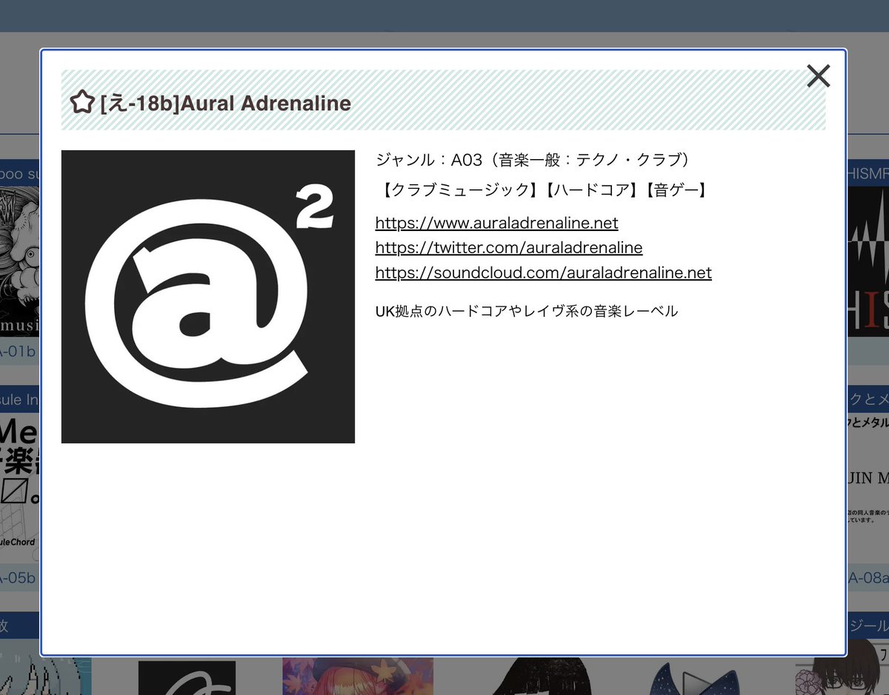Open the auraladrenaline.net website link
The height and width of the screenshot is (695, 889).
pyautogui.click(x=496, y=223)
